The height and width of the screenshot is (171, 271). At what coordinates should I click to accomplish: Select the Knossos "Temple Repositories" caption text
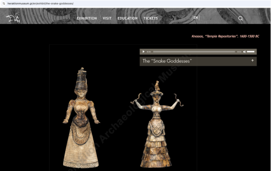pos(225,36)
